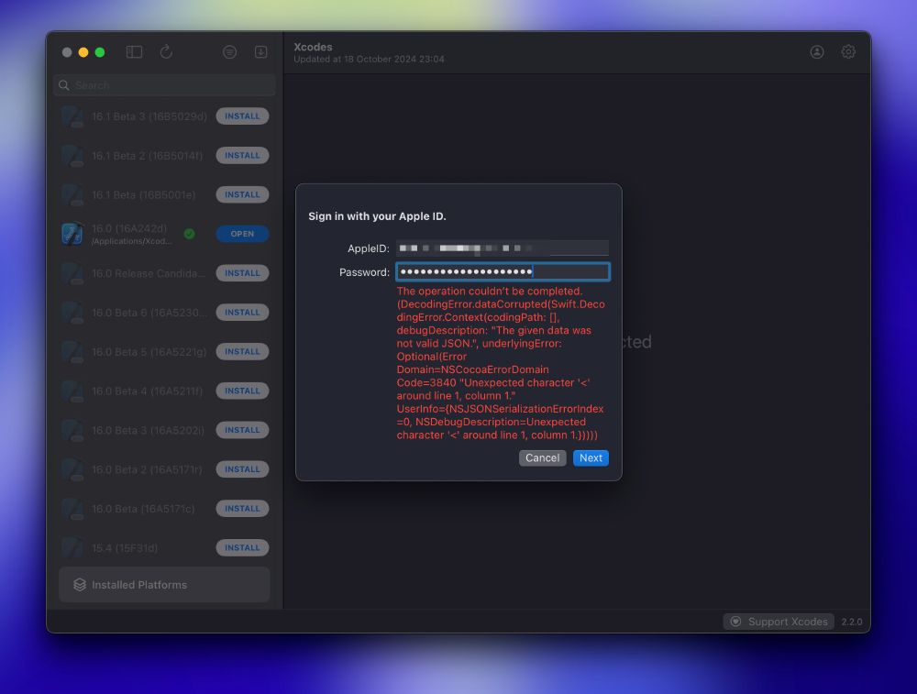Install Xcode 16.0 Beta 4
Image resolution: width=917 pixels, height=694 pixels.
242,391
